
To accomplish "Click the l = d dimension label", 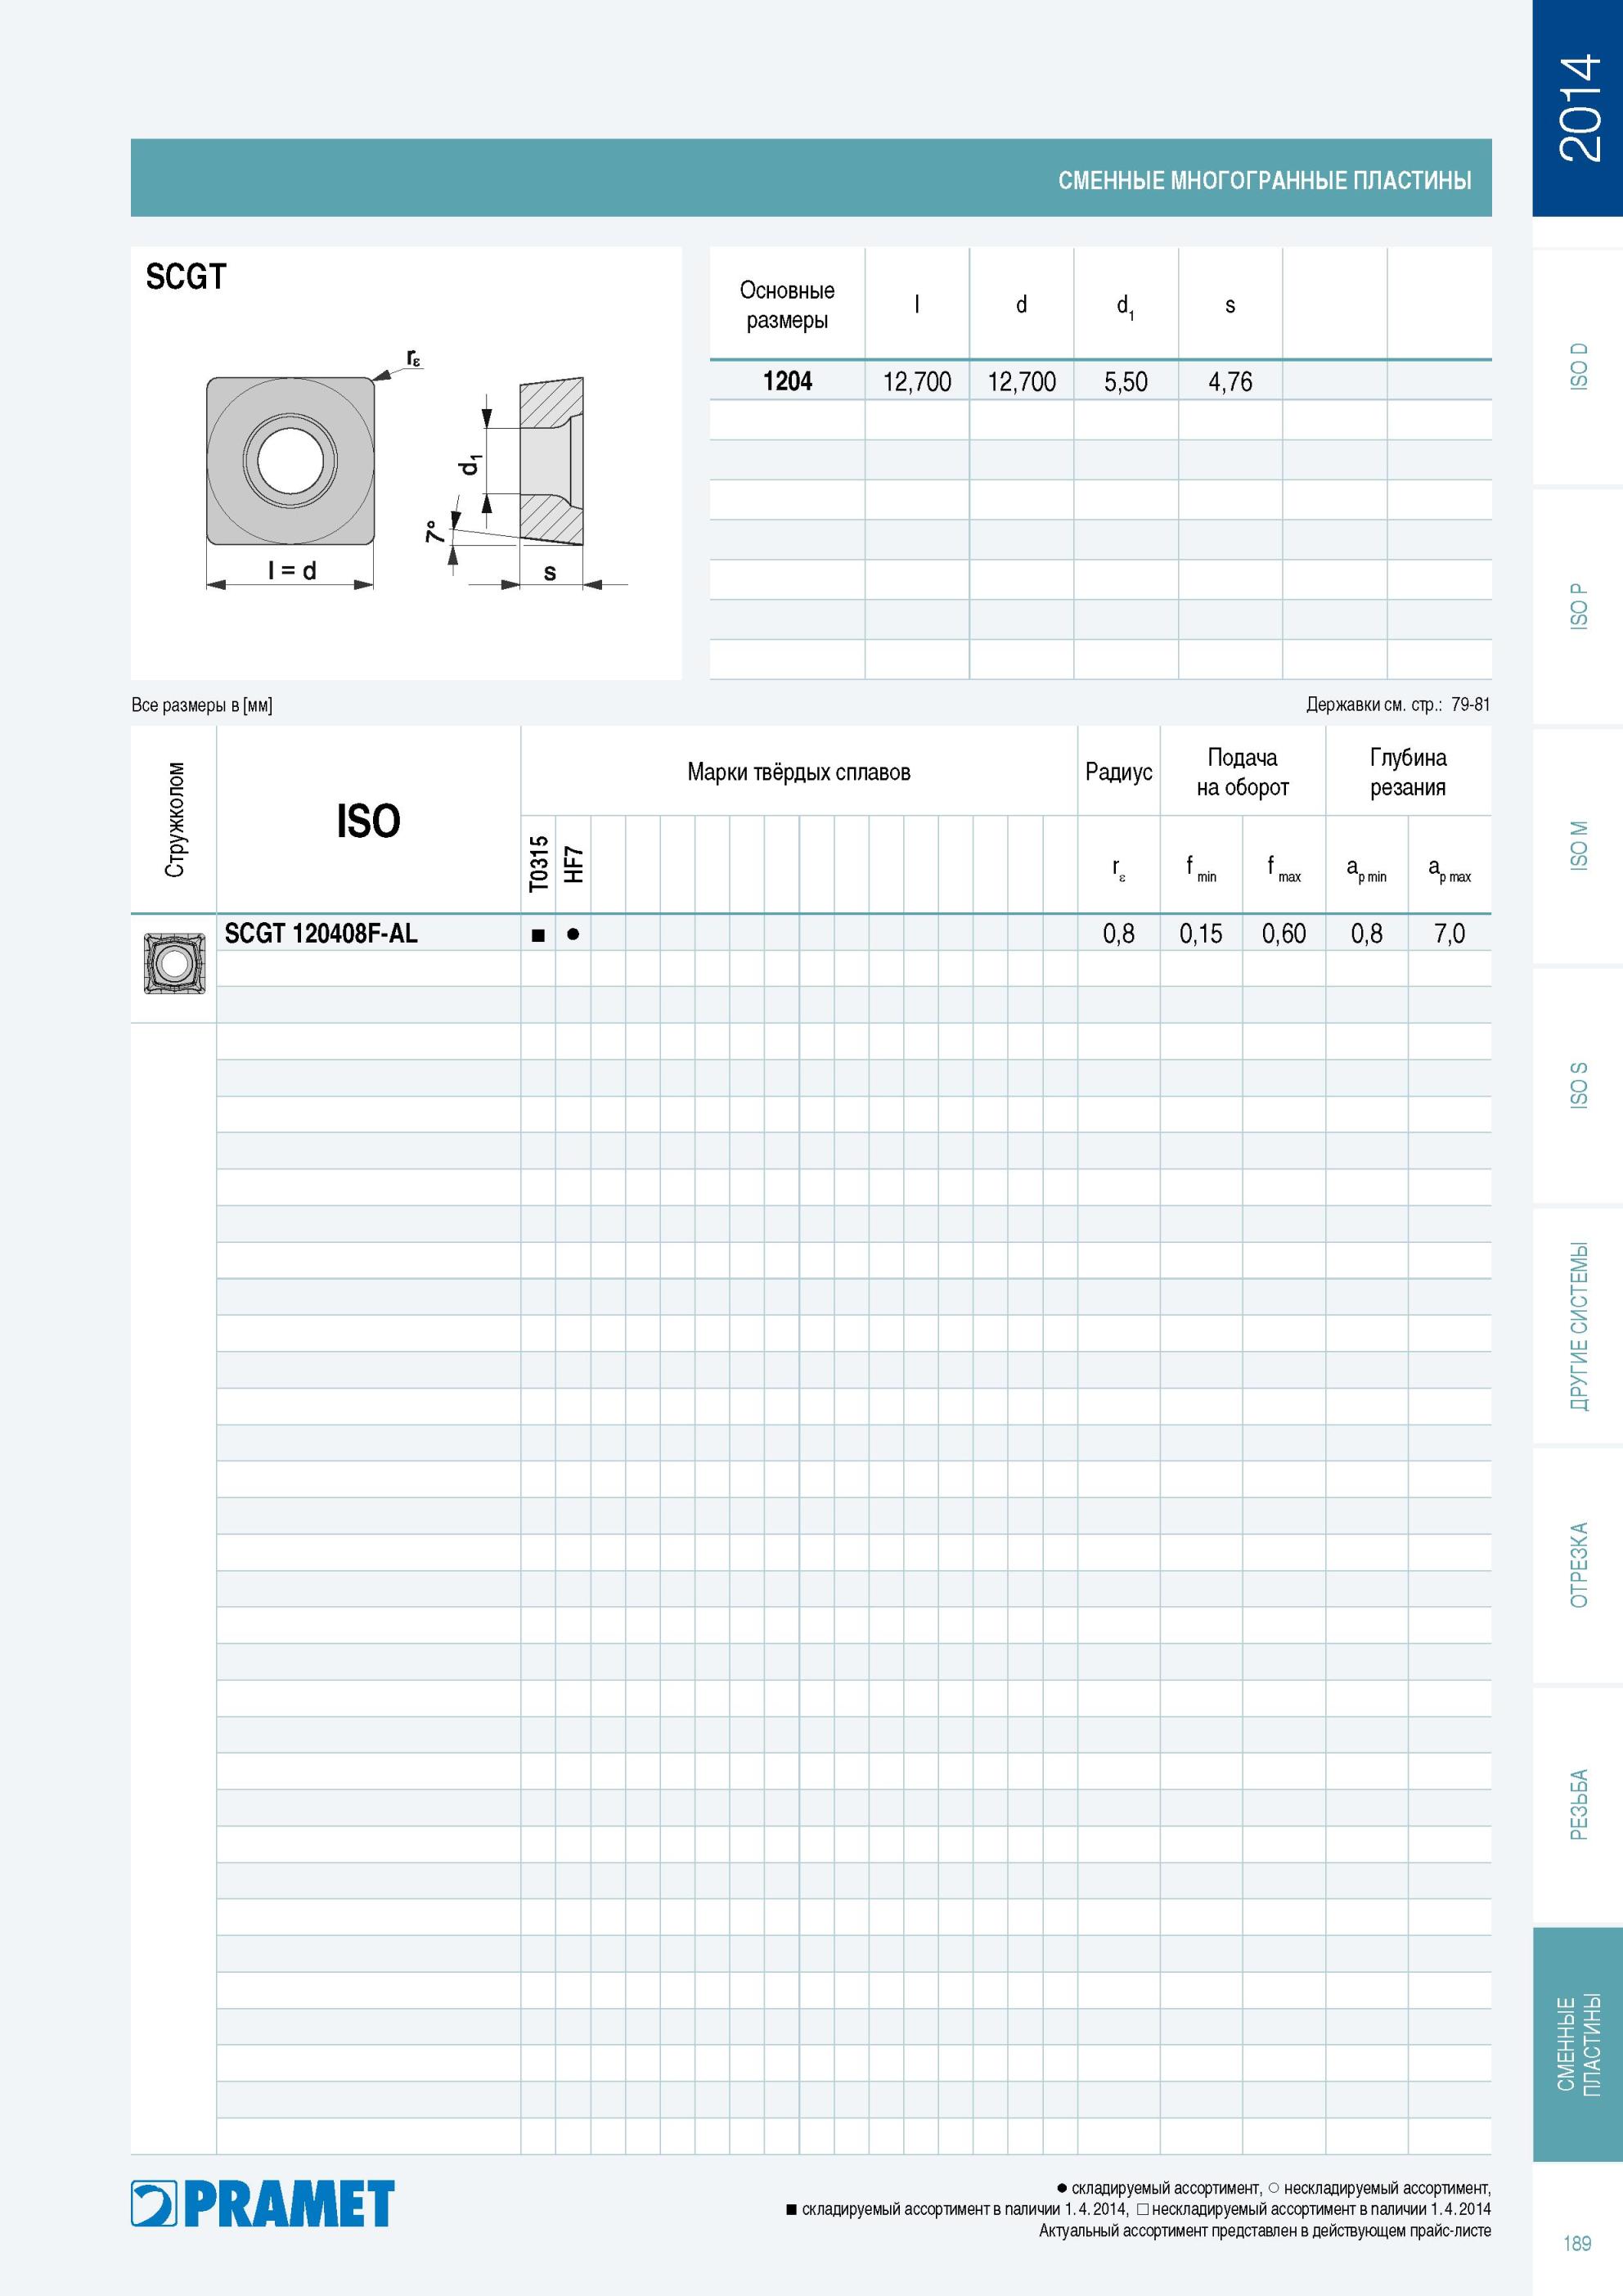I will coord(292,570).
